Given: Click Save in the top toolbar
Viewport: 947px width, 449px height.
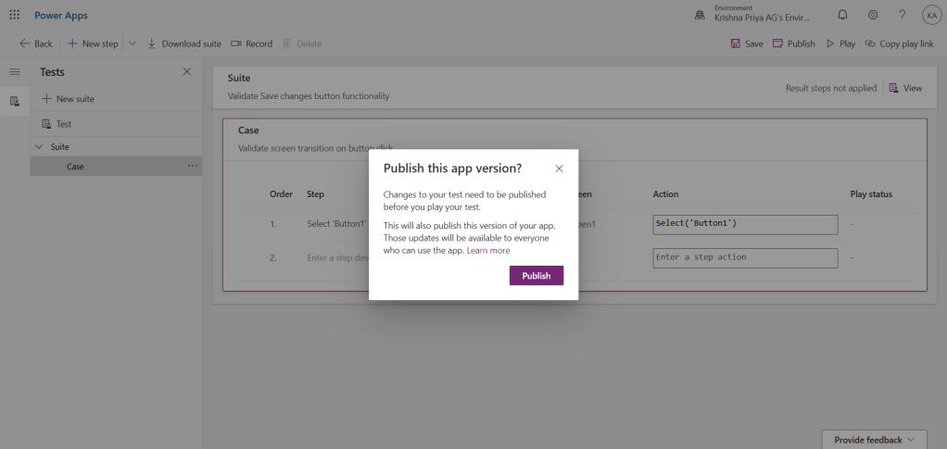Looking at the screenshot, I should (747, 44).
